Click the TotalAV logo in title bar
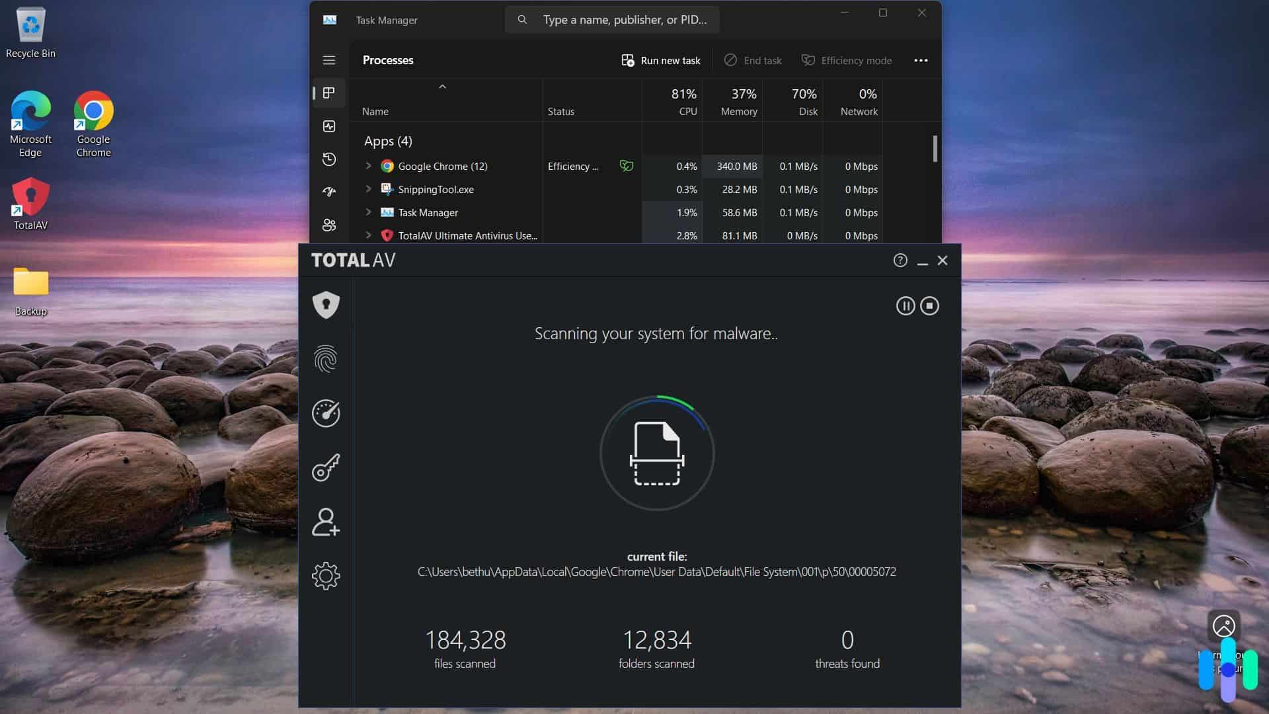 point(354,260)
